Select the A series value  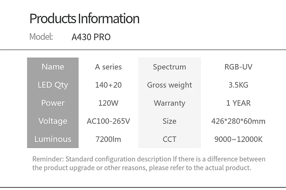[x=108, y=67]
